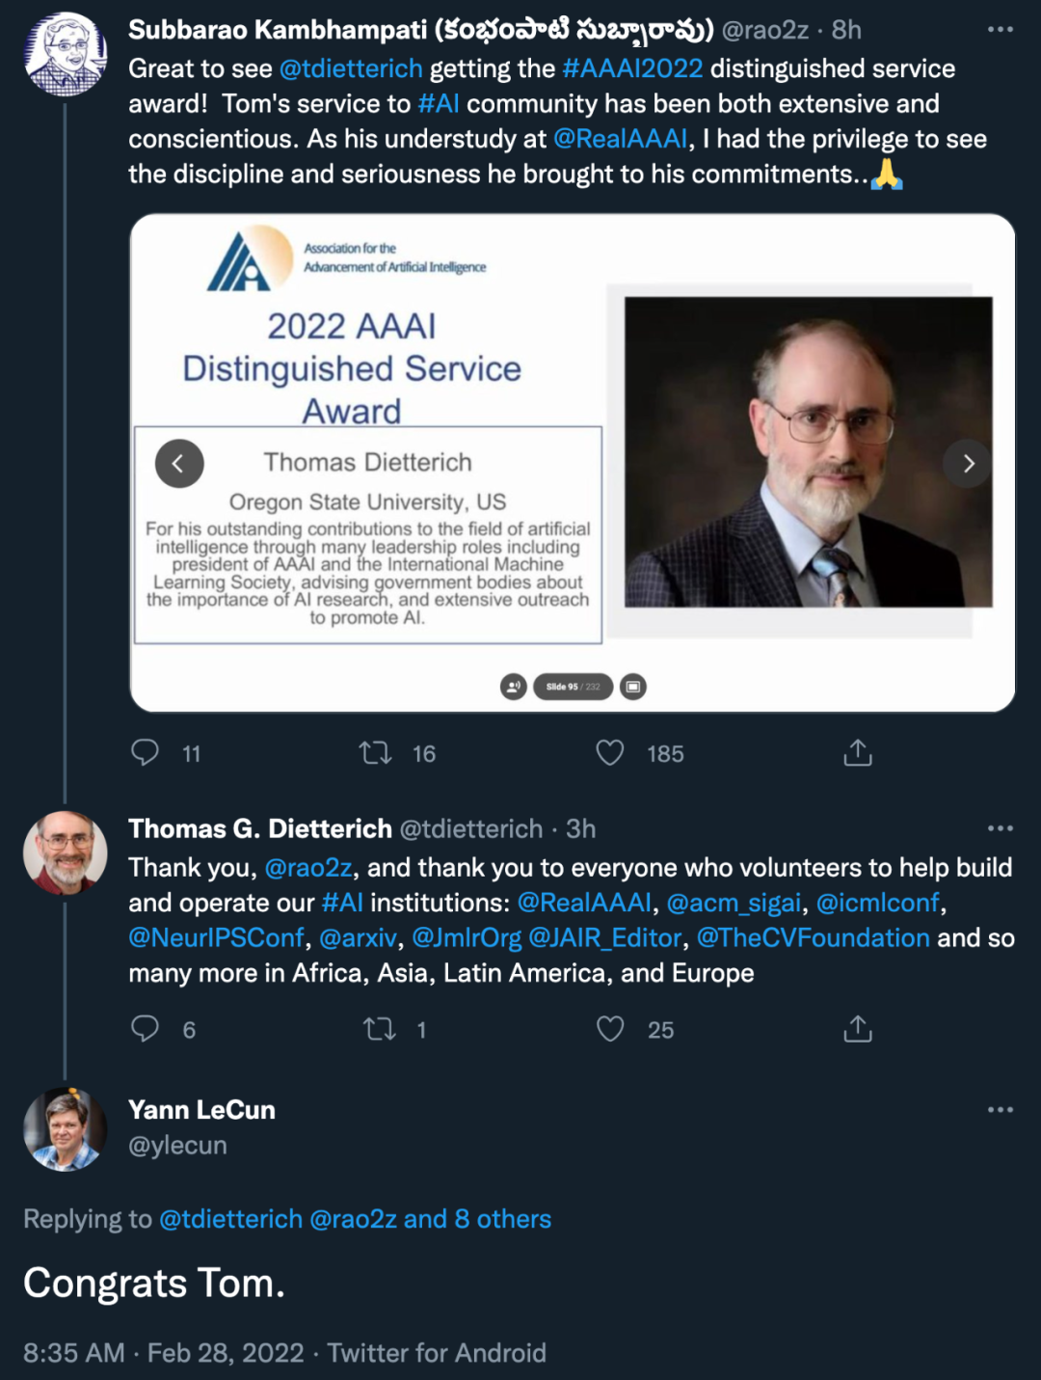Screen dimensions: 1041x1380
Task: Retweet Thomas Dietterich's reply
Action: click(379, 1029)
